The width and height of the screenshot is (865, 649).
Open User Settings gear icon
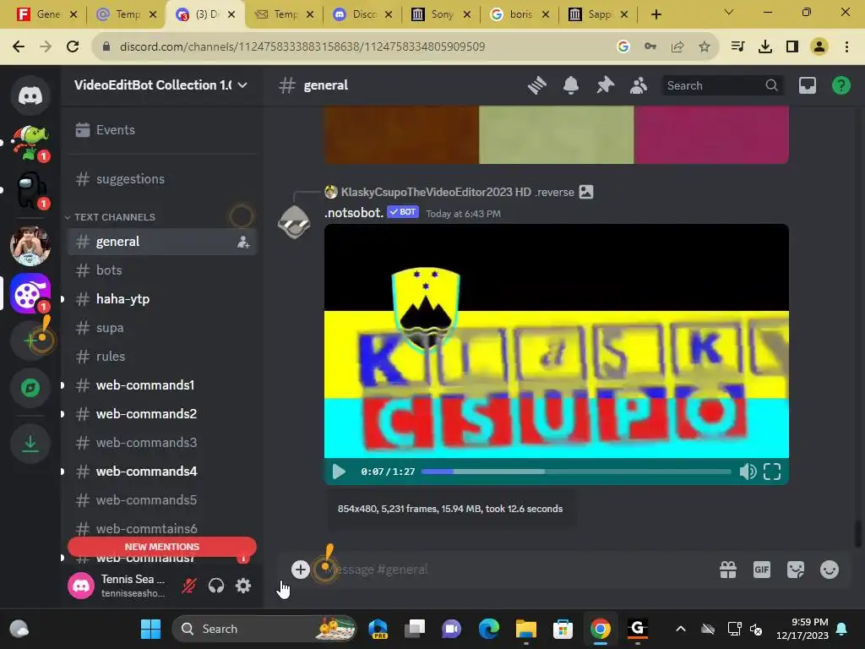tap(242, 586)
